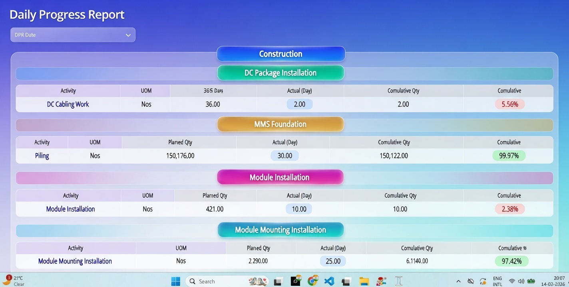Open Visual Studio Code from the taskbar
This screenshot has width=569, height=287.
[x=329, y=281]
